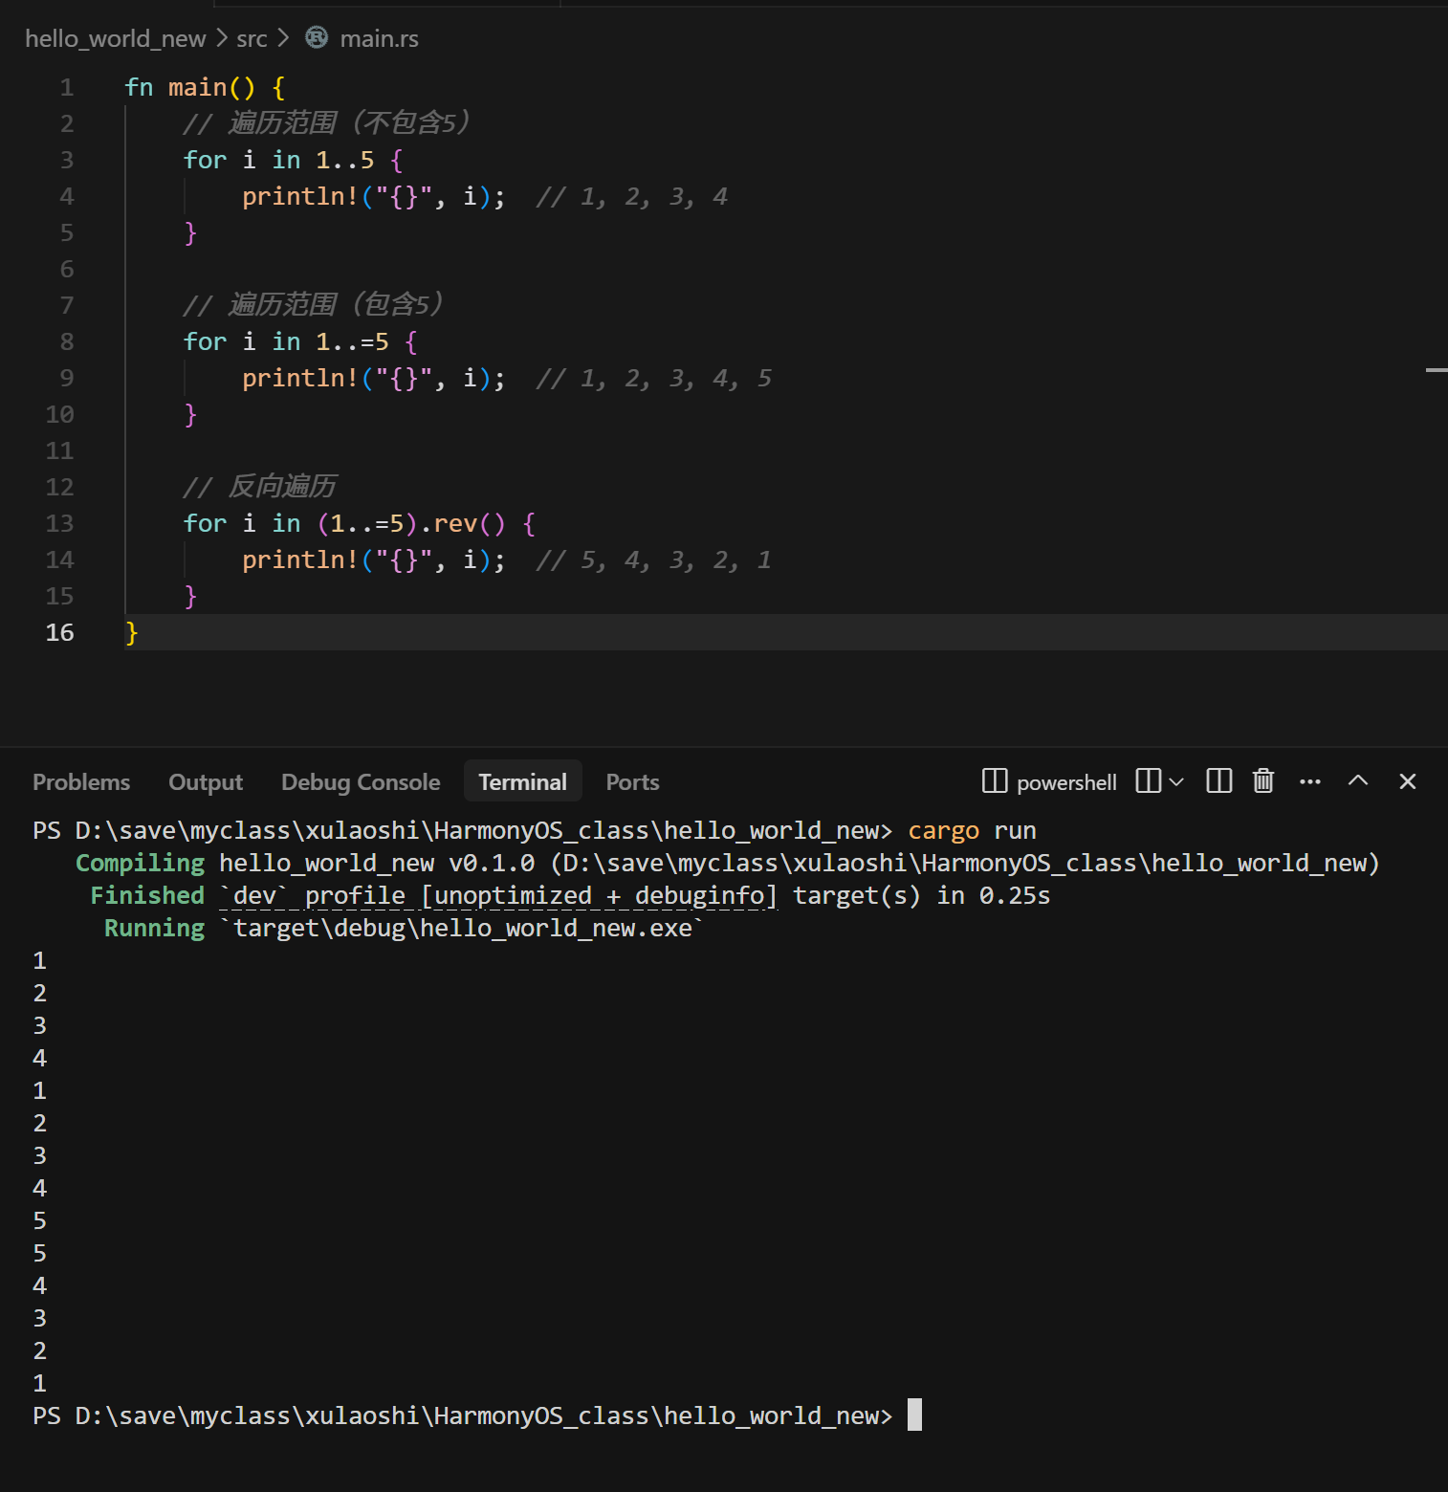
Task: Click the split-pane icon beside the trash
Action: [1219, 781]
